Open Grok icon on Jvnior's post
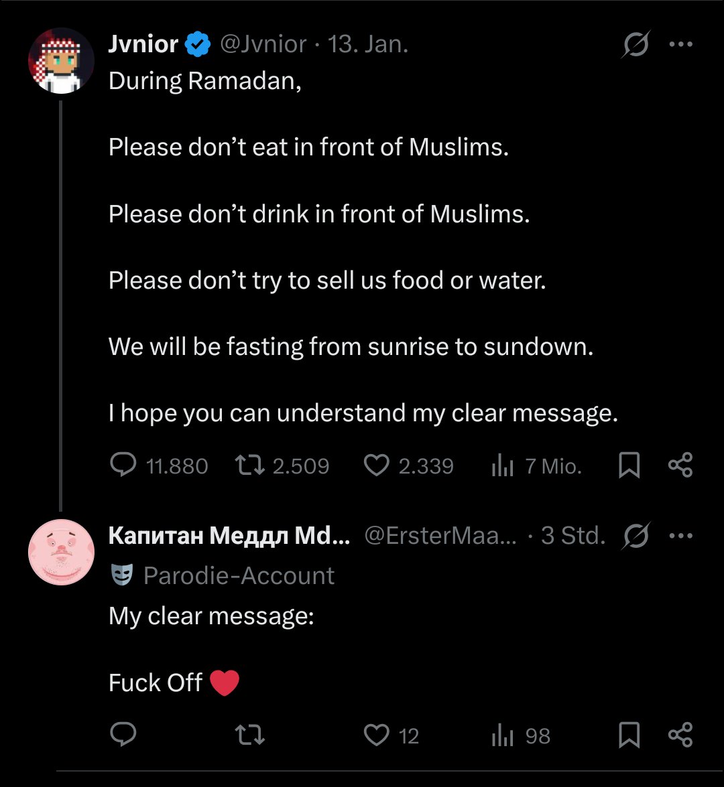This screenshot has height=787, width=724. 634,45
